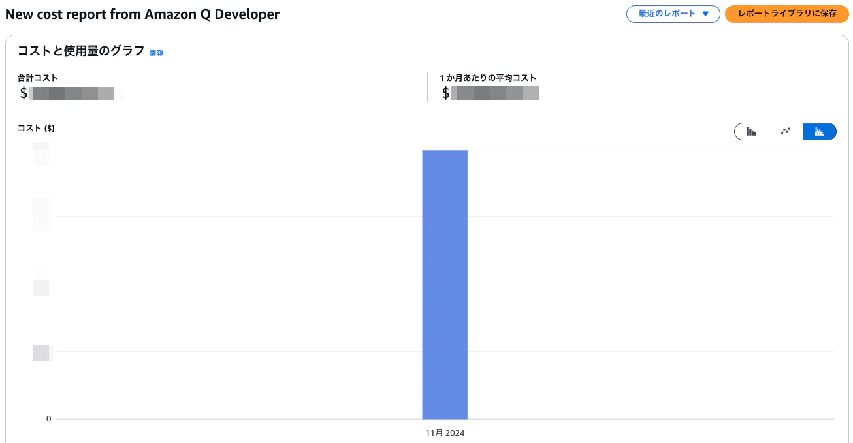Select stacked bar chart view
The image size is (853, 443).
pyautogui.click(x=820, y=131)
